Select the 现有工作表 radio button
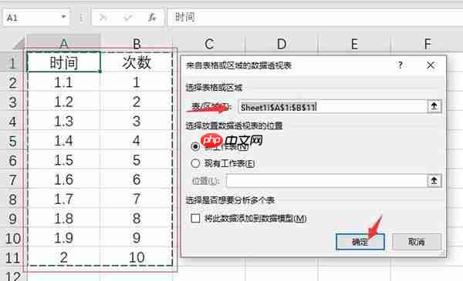463x281 pixels. 195,163
